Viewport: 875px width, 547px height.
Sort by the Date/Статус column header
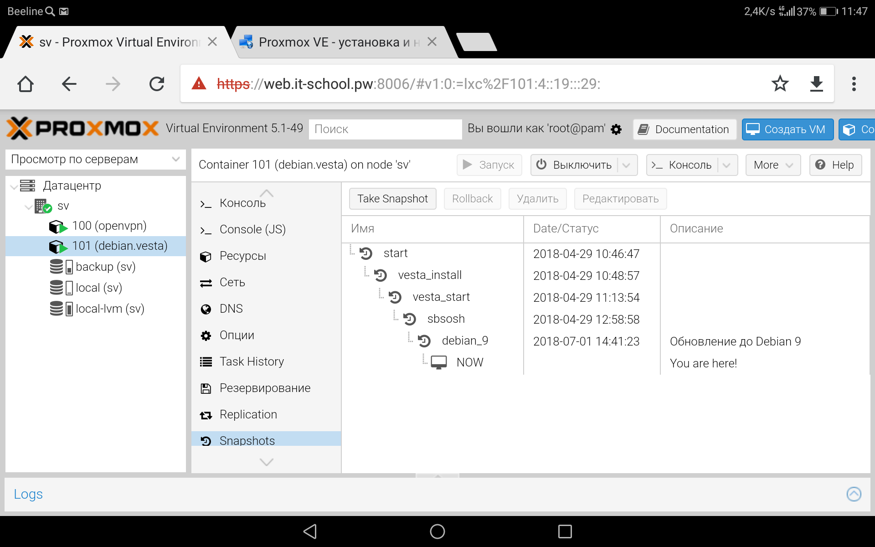point(592,229)
